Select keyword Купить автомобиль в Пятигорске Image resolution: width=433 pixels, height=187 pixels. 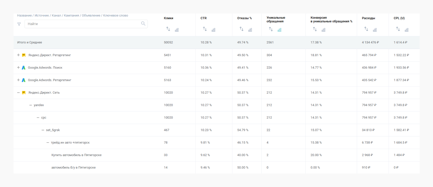tap(76, 155)
